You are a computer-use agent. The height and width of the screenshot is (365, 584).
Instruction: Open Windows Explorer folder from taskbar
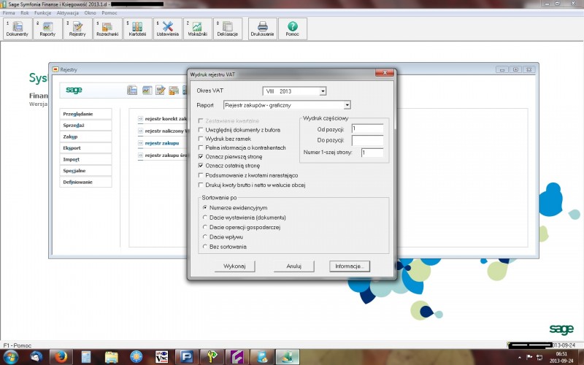[112, 357]
